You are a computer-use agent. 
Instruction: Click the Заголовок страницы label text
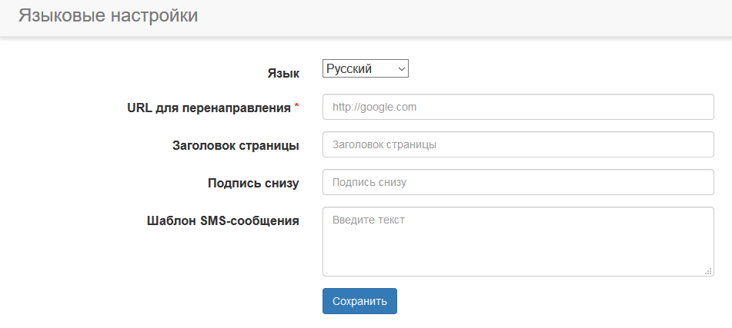[235, 145]
